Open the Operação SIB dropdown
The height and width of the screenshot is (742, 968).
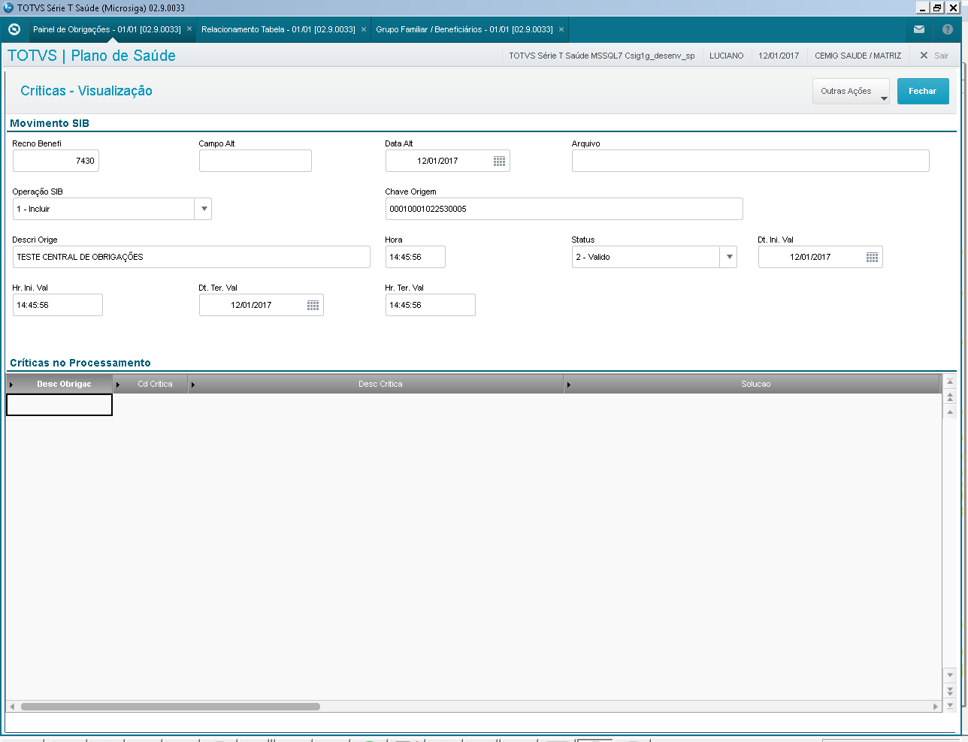pos(204,209)
